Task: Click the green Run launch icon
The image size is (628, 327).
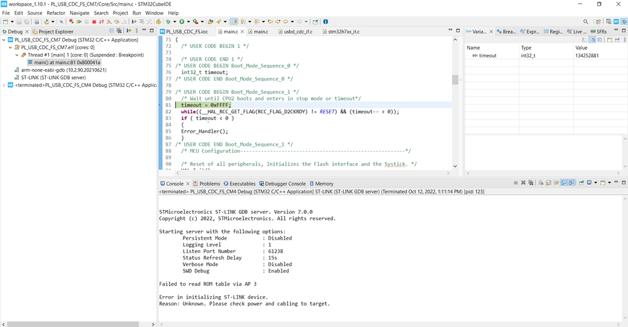Action: (182, 21)
